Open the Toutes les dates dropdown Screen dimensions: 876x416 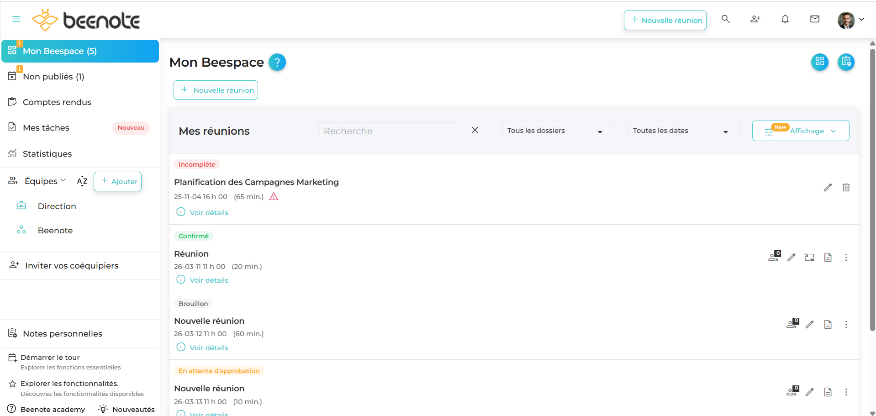(x=683, y=131)
